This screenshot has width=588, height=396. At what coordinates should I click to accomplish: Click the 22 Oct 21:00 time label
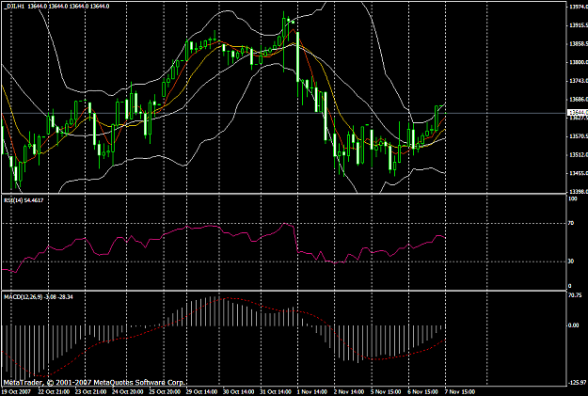pos(54,392)
